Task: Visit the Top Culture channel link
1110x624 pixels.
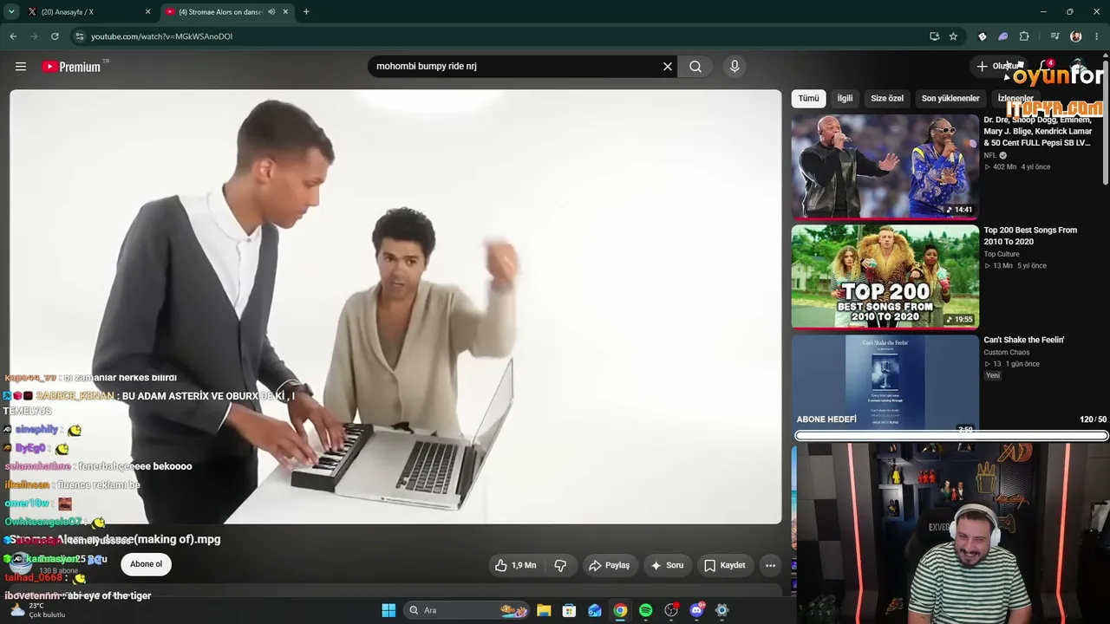Action: point(1002,255)
